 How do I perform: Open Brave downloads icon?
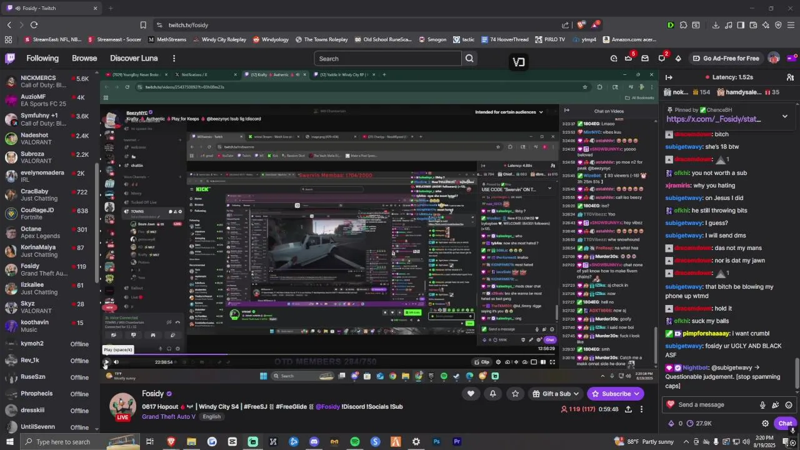tap(716, 25)
